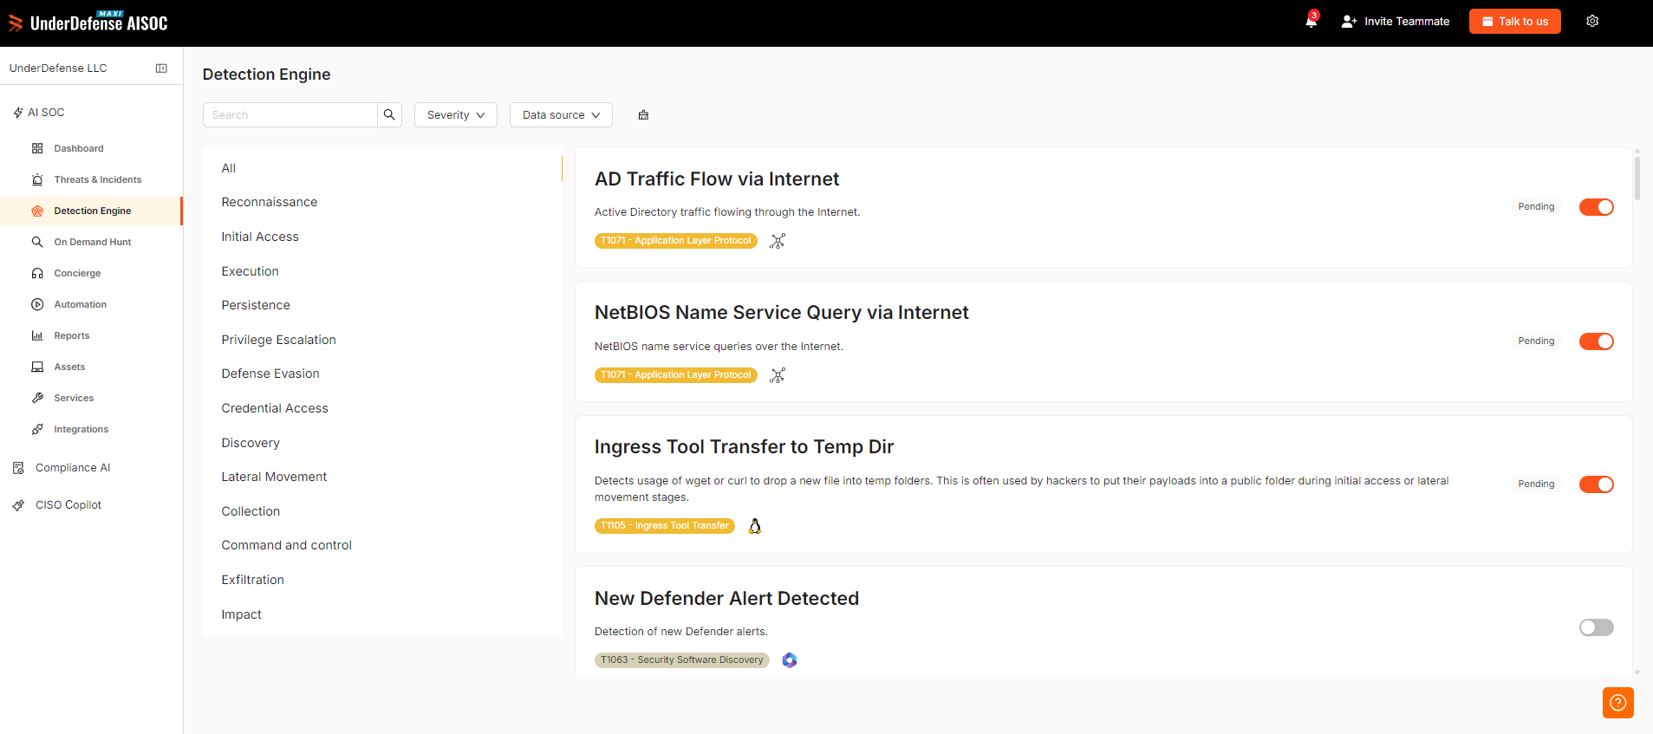Select the Reconnaissance category
Viewport: 1653px width, 734px height.
(x=270, y=202)
